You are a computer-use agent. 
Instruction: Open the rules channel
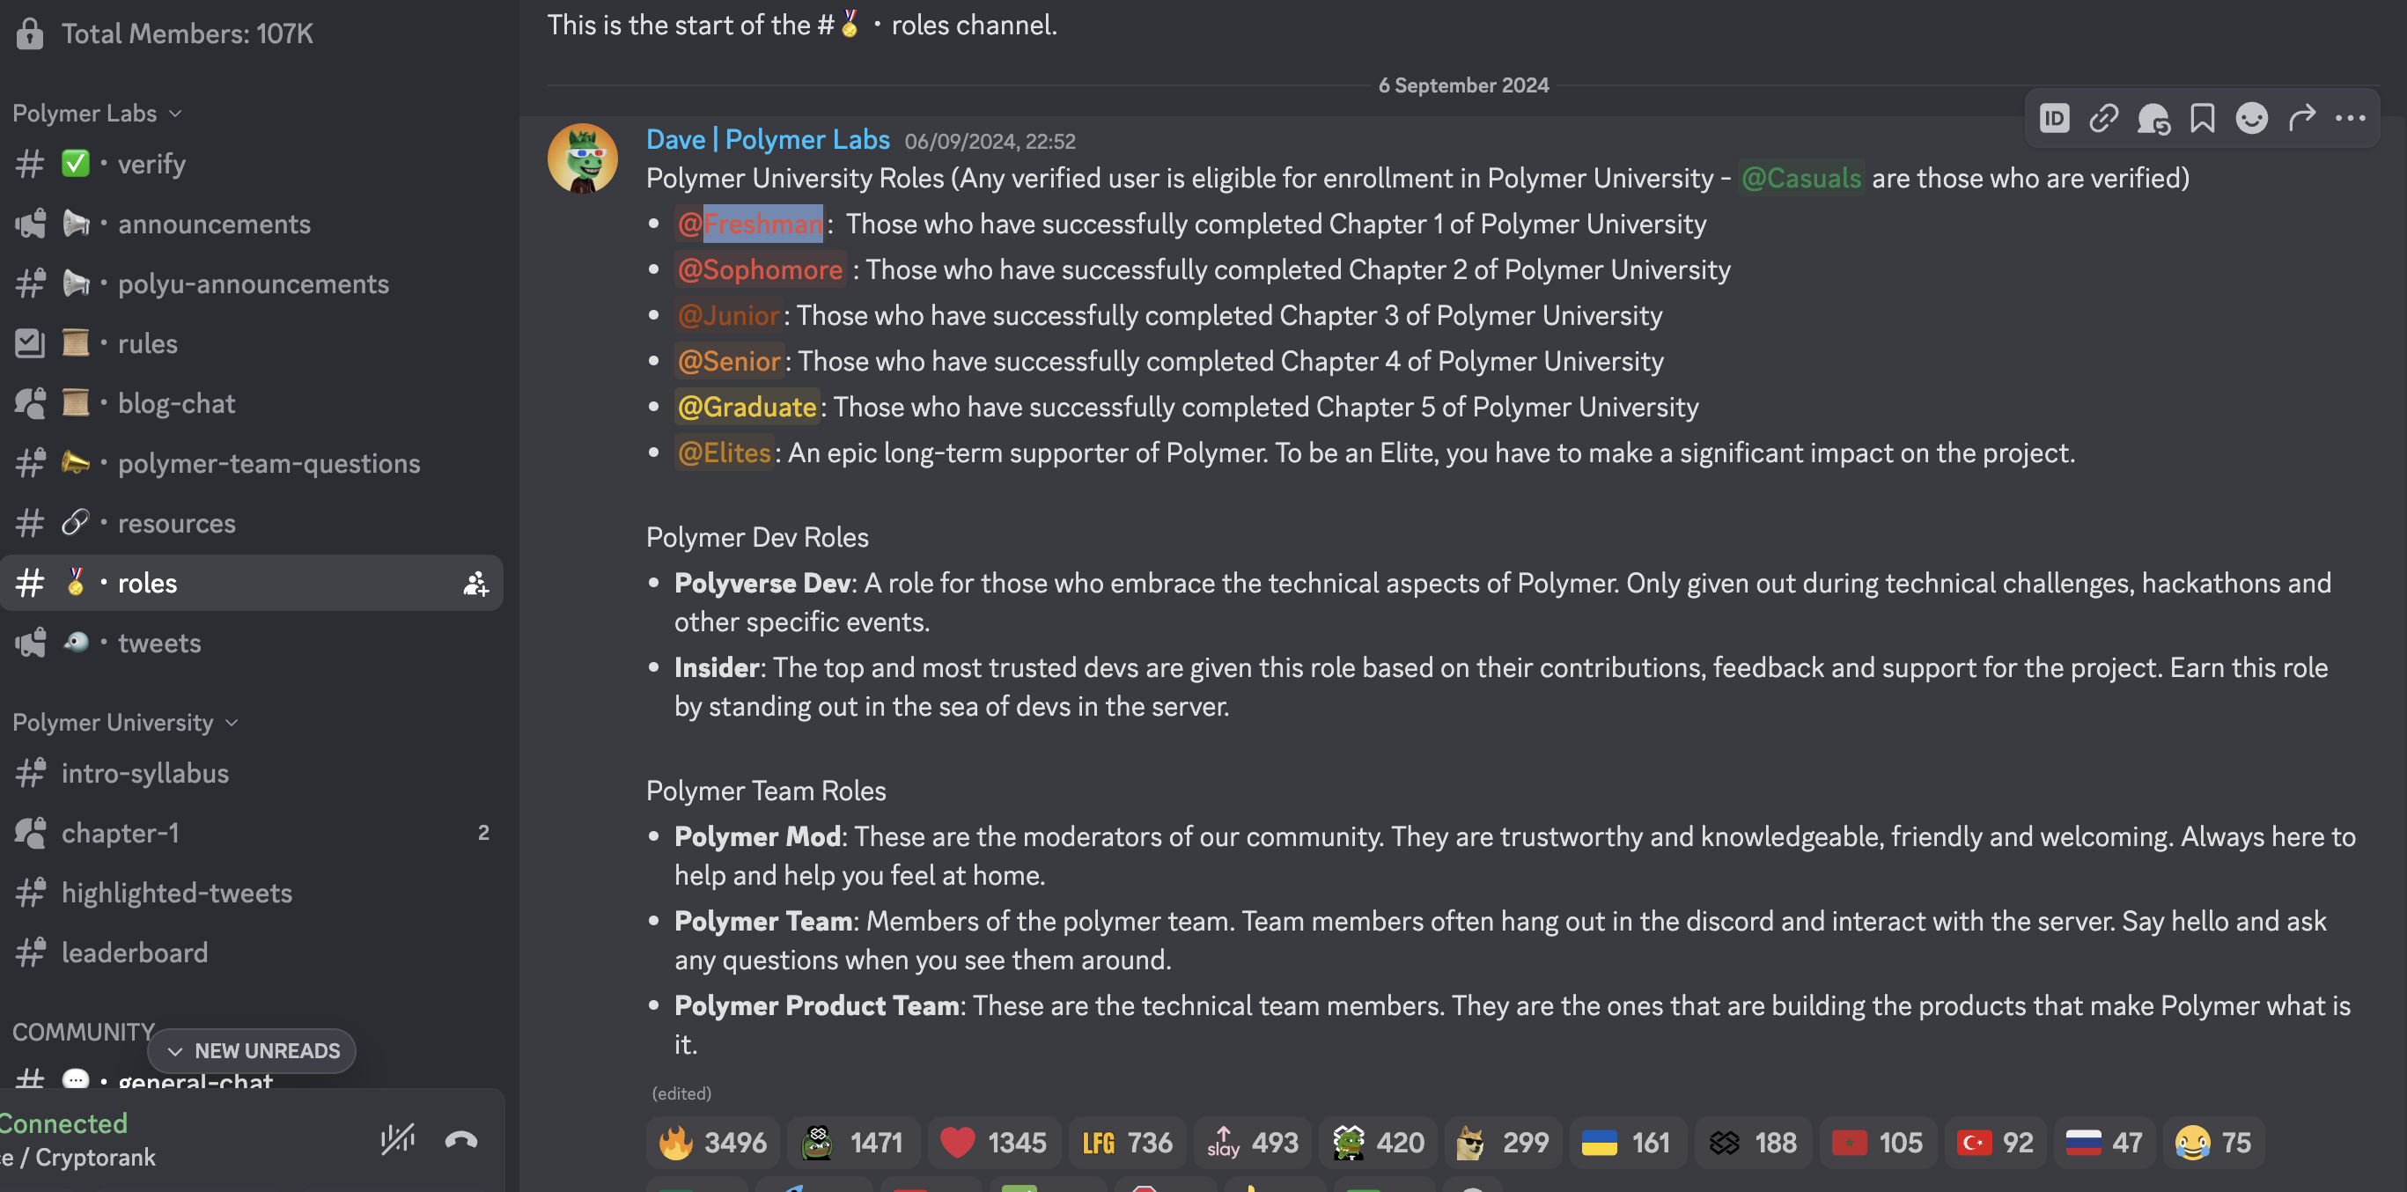(251, 343)
